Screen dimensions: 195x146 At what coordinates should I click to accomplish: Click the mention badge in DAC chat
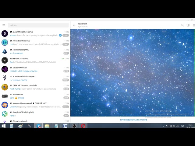pyautogui.click(x=60, y=35)
